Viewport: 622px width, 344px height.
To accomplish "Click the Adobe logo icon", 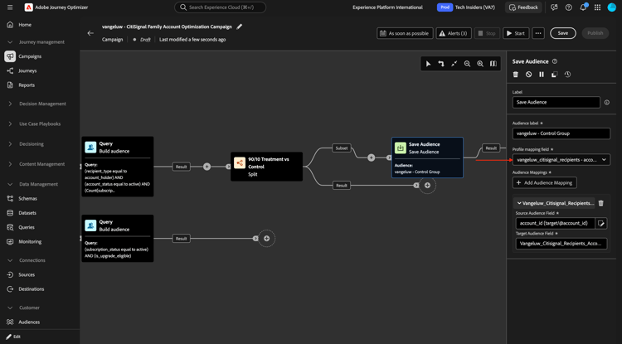I will [28, 7].
